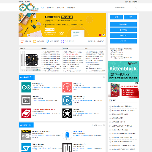Click the red-orange calendar icon below banner
Viewport: 152px width, 152px height.
[x=22, y=41]
